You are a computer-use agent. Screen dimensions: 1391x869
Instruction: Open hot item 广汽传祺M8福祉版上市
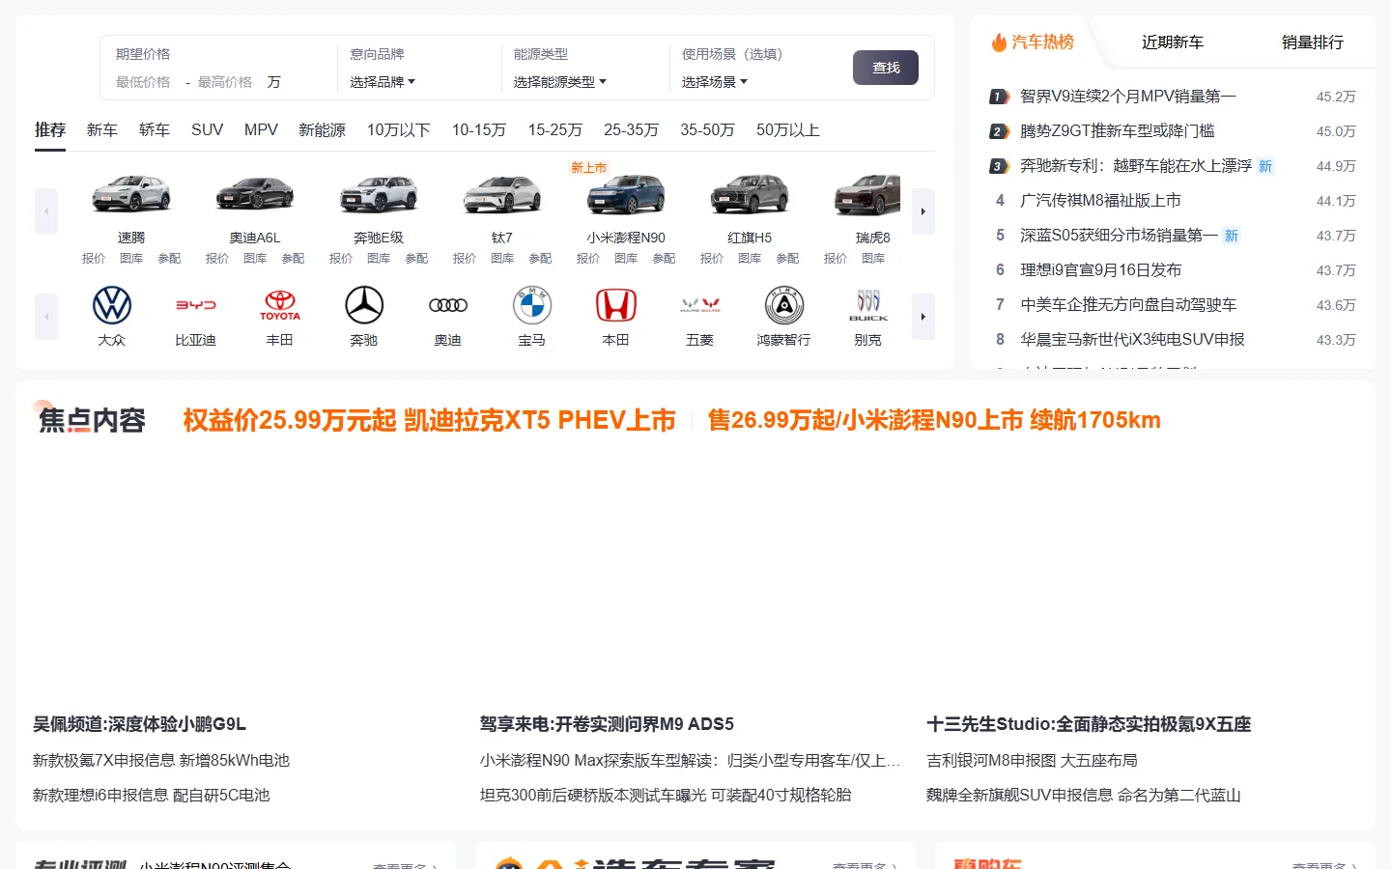coord(1100,200)
